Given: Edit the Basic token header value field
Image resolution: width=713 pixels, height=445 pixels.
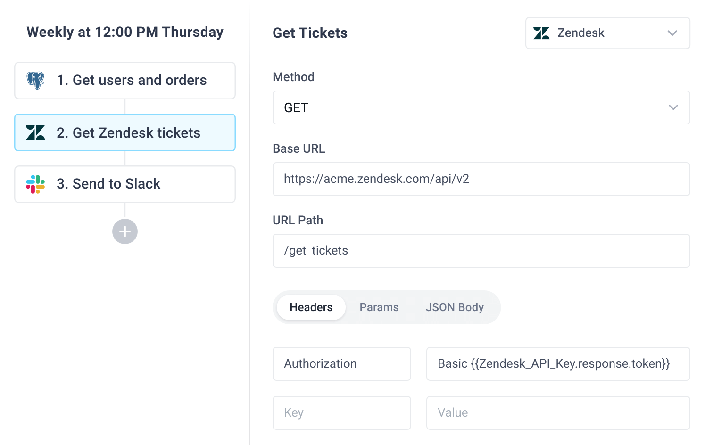Looking at the screenshot, I should point(558,364).
